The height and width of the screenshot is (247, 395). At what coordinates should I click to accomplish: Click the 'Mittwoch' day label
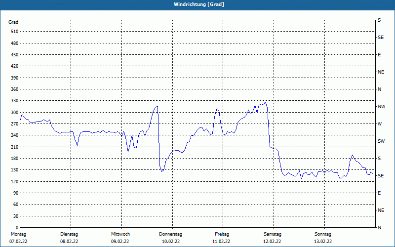pos(120,234)
